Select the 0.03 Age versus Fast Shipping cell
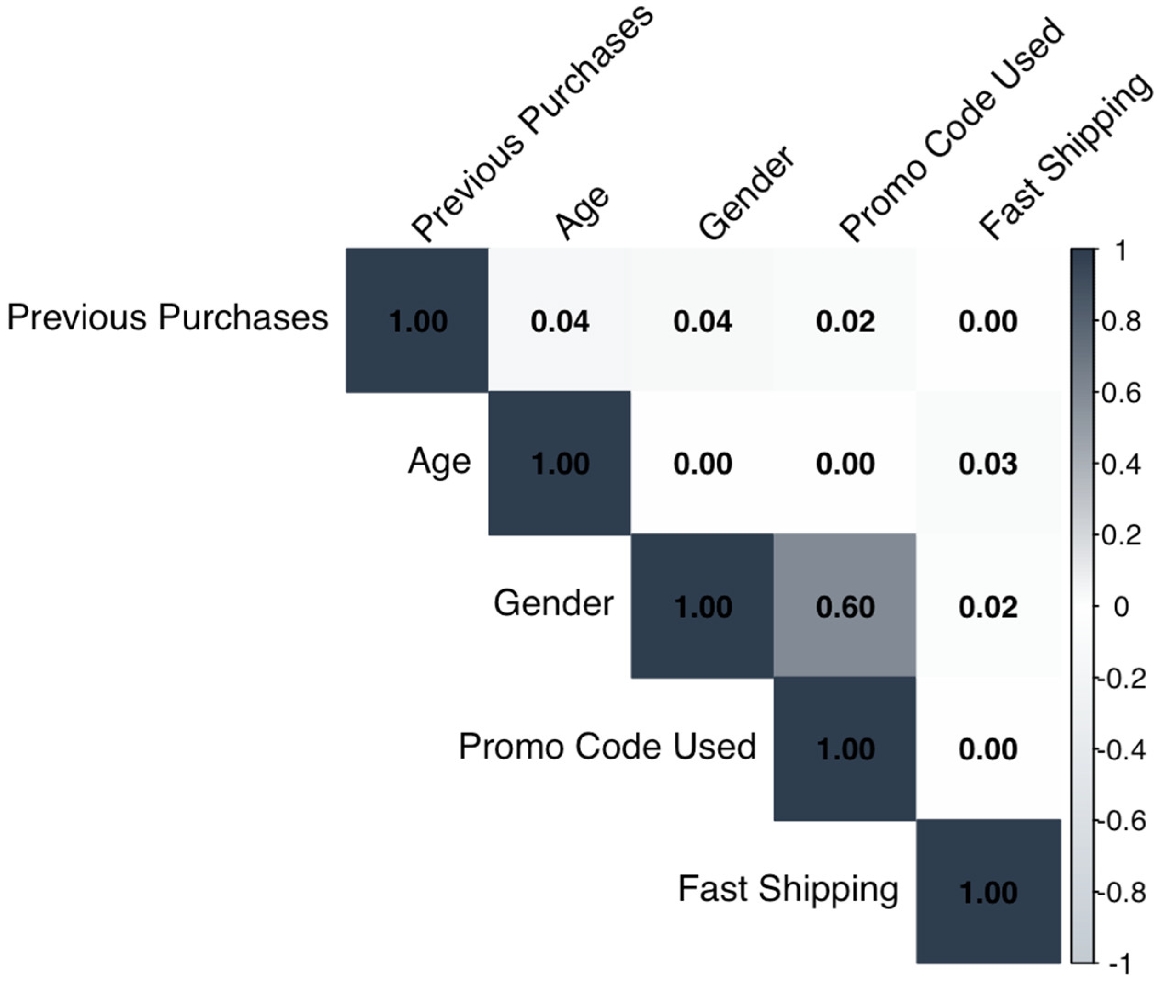Screen dimensions: 1163x986 point(988,464)
